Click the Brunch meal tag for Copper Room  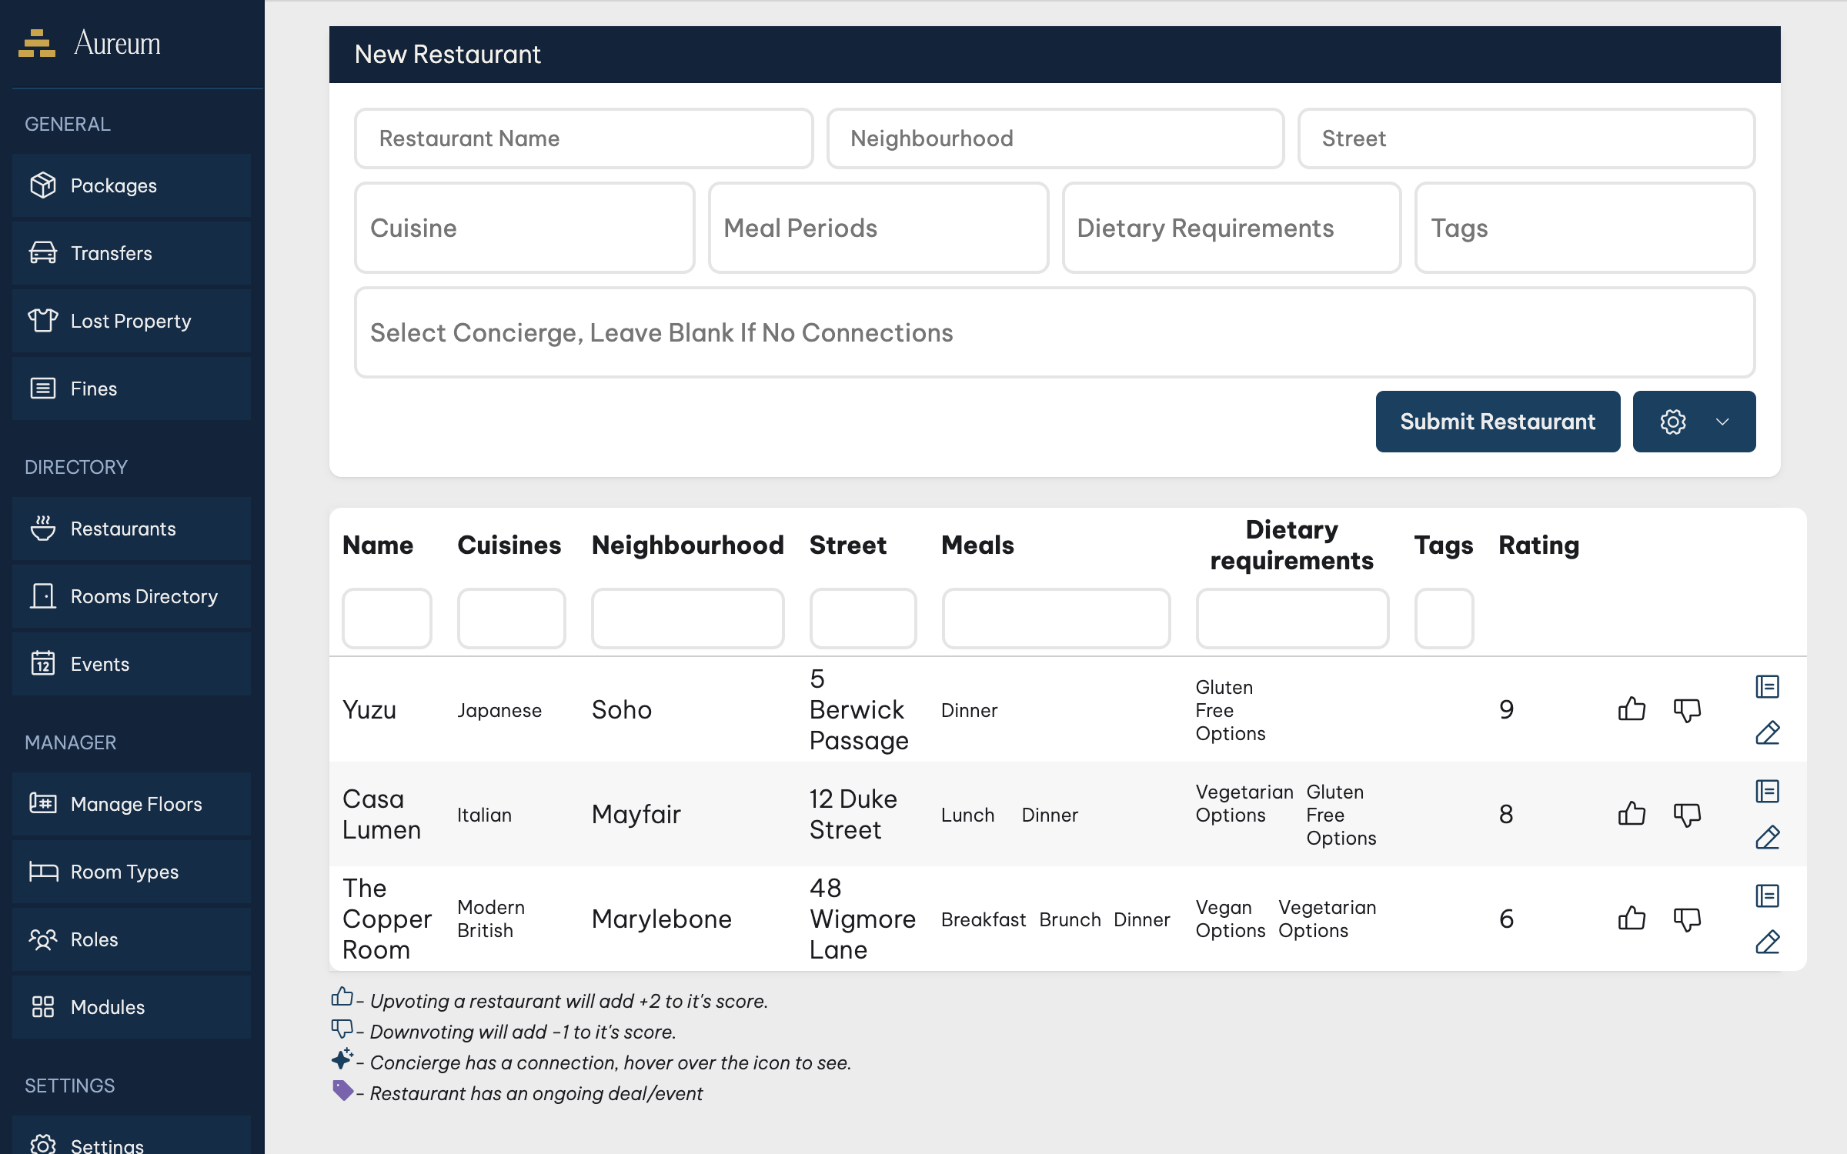tap(1070, 919)
